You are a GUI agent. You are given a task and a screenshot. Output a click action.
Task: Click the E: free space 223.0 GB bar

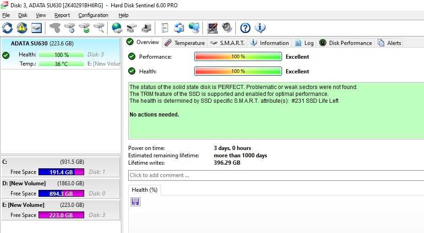[x=61, y=215]
